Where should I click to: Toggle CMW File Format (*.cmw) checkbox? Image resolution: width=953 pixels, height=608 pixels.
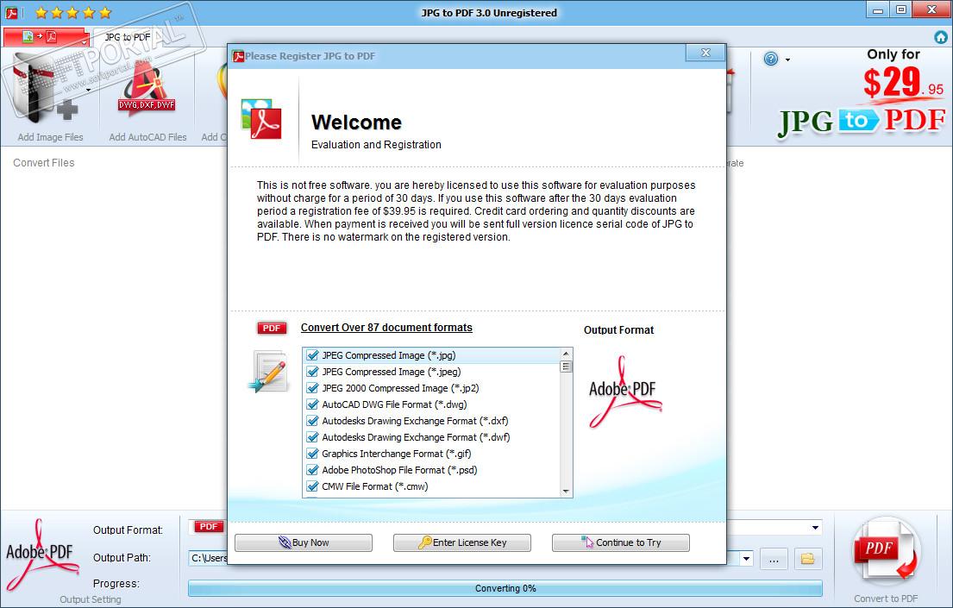[x=313, y=486]
